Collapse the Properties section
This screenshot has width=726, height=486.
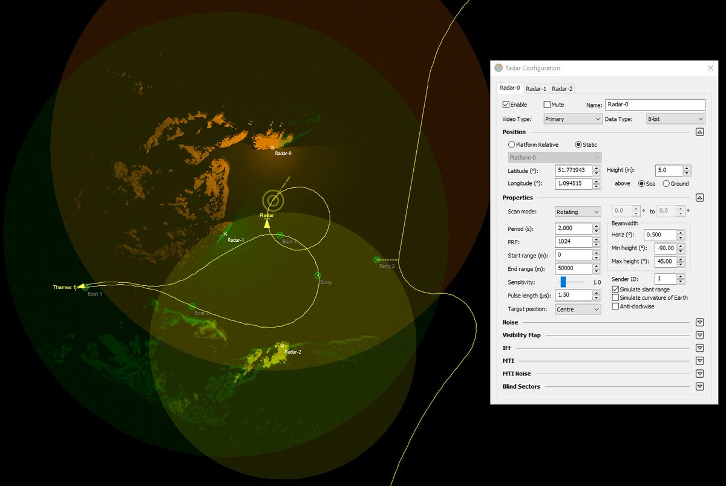pos(699,198)
